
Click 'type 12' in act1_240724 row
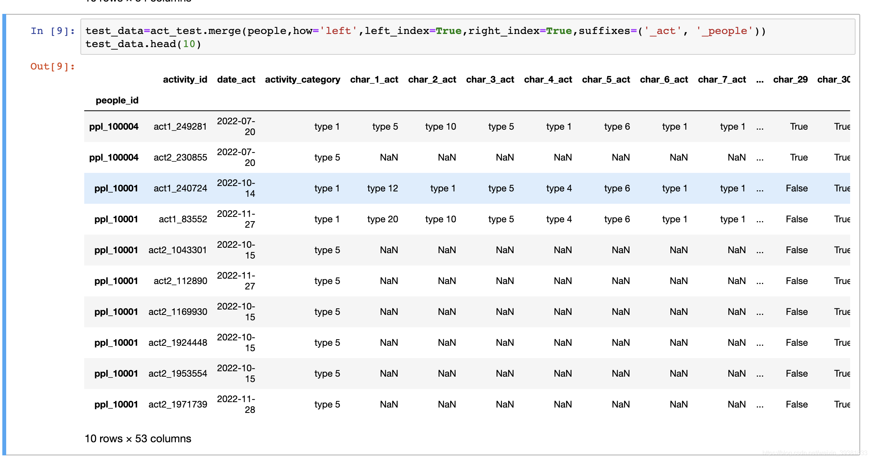383,188
